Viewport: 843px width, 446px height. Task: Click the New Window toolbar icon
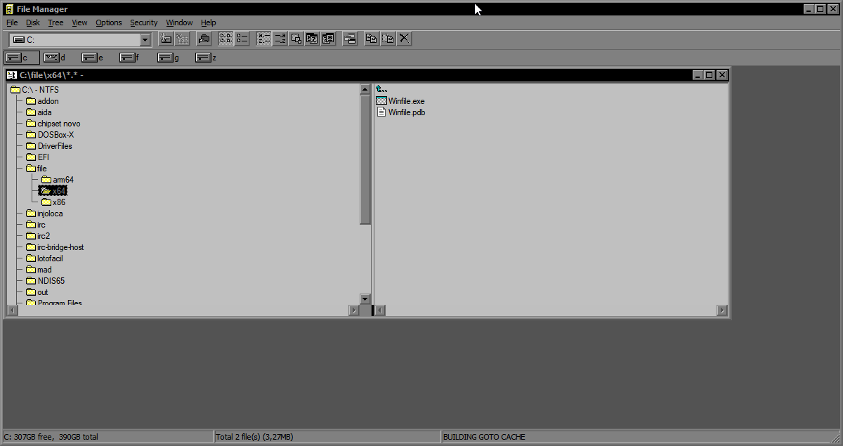pos(350,39)
